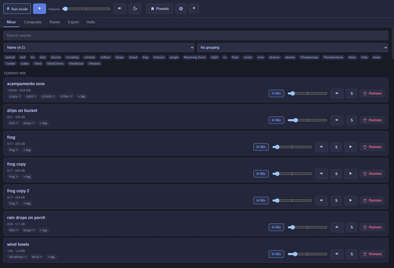394x268 pixels.
Task: Solo the frog track
Action: (336, 147)
